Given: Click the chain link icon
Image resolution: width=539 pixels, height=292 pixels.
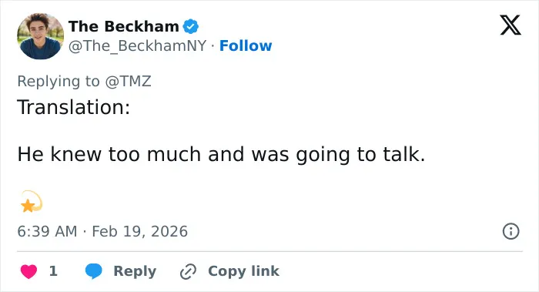Looking at the screenshot, I should [189, 271].
